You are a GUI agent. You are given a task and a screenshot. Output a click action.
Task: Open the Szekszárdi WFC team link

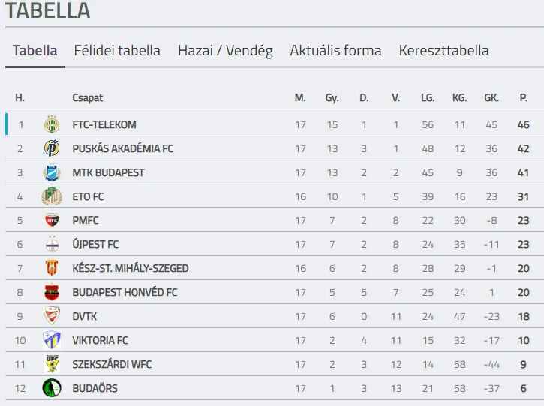tap(112, 364)
